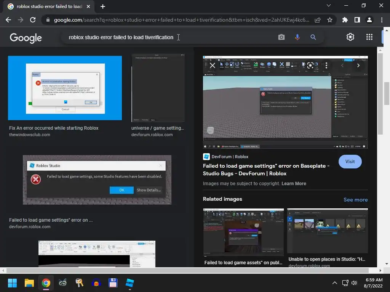This screenshot has height=292, width=390.
Task: Open Roblox Studio error dialog image result
Action: (x=97, y=180)
